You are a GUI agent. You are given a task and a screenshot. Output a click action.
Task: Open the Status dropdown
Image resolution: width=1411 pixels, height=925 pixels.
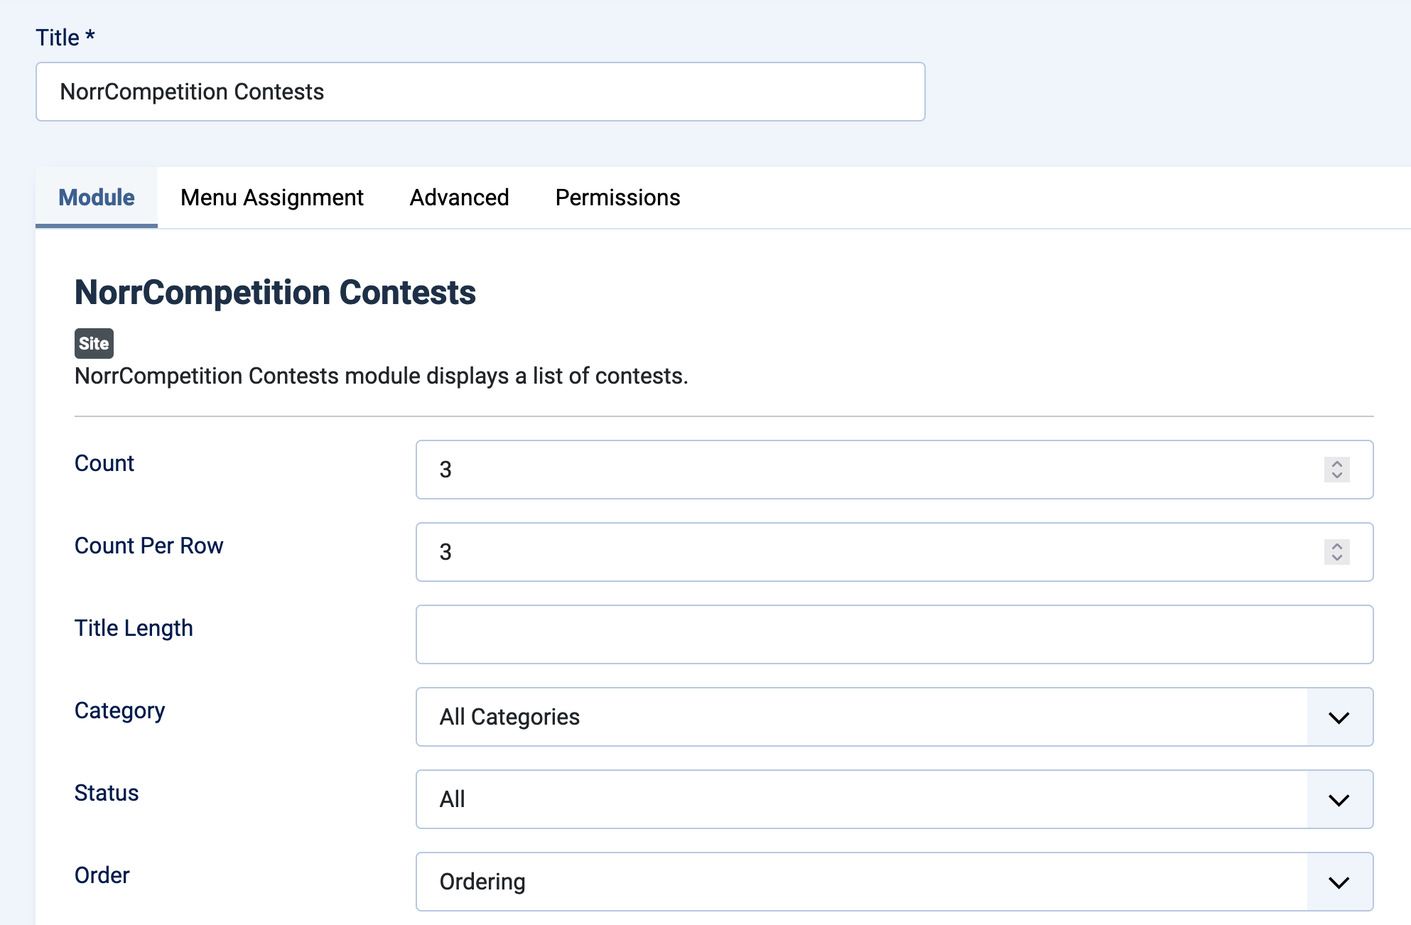pyautogui.click(x=782, y=799)
